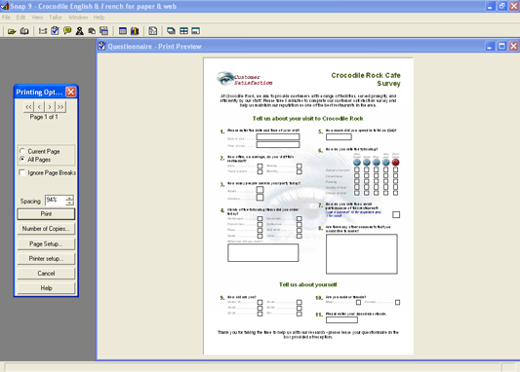Image resolution: width=520 pixels, height=372 pixels.
Task: Select the Current Page radio button
Action: pos(22,151)
